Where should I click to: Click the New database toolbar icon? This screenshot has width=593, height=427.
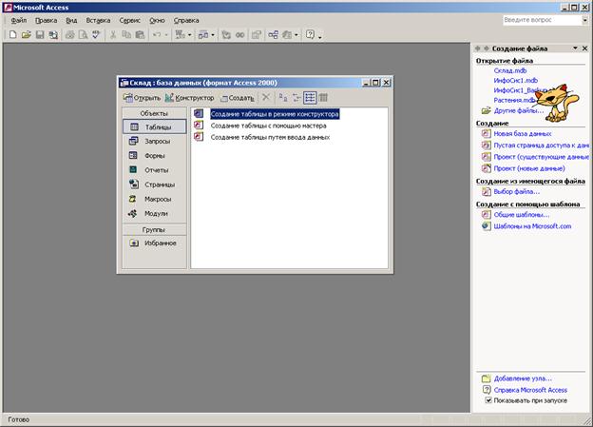click(x=13, y=35)
